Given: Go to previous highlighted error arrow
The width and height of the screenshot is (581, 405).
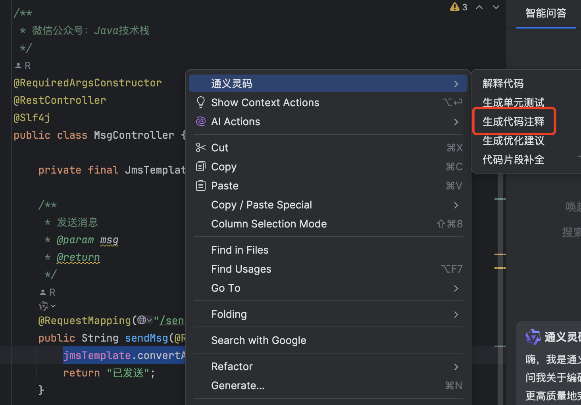Looking at the screenshot, I should pos(479,7).
